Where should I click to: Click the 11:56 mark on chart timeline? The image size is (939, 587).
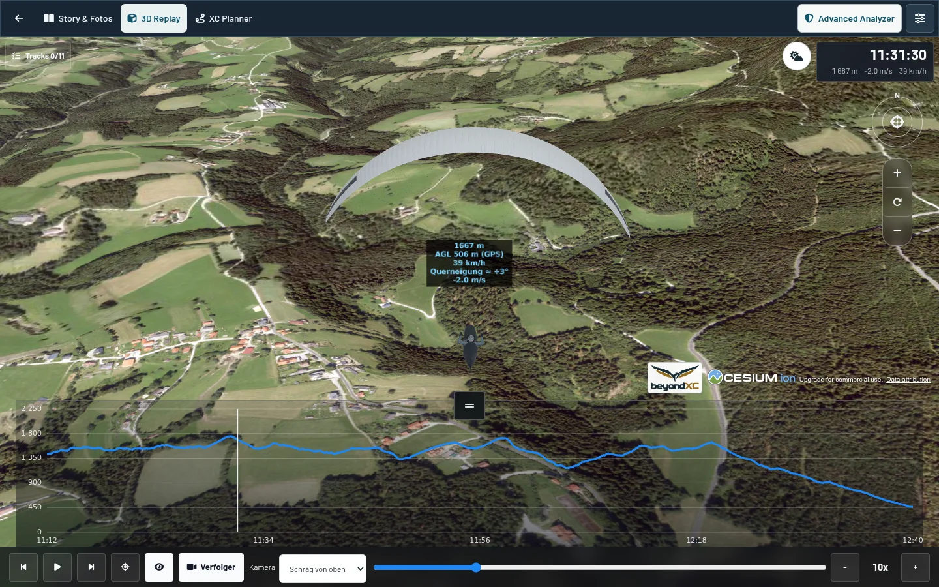tap(480, 540)
